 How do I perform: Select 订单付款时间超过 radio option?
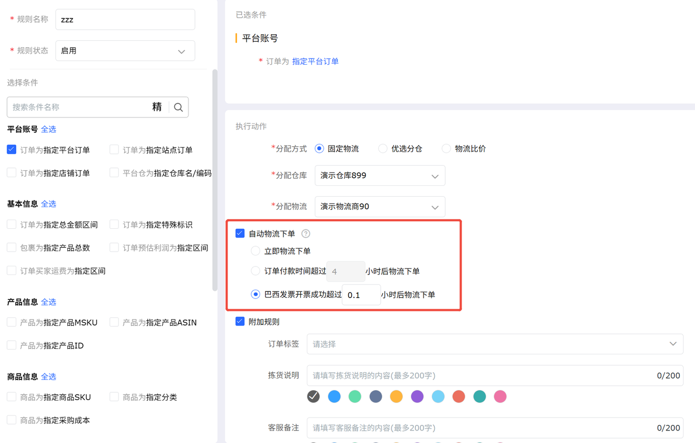(255, 271)
